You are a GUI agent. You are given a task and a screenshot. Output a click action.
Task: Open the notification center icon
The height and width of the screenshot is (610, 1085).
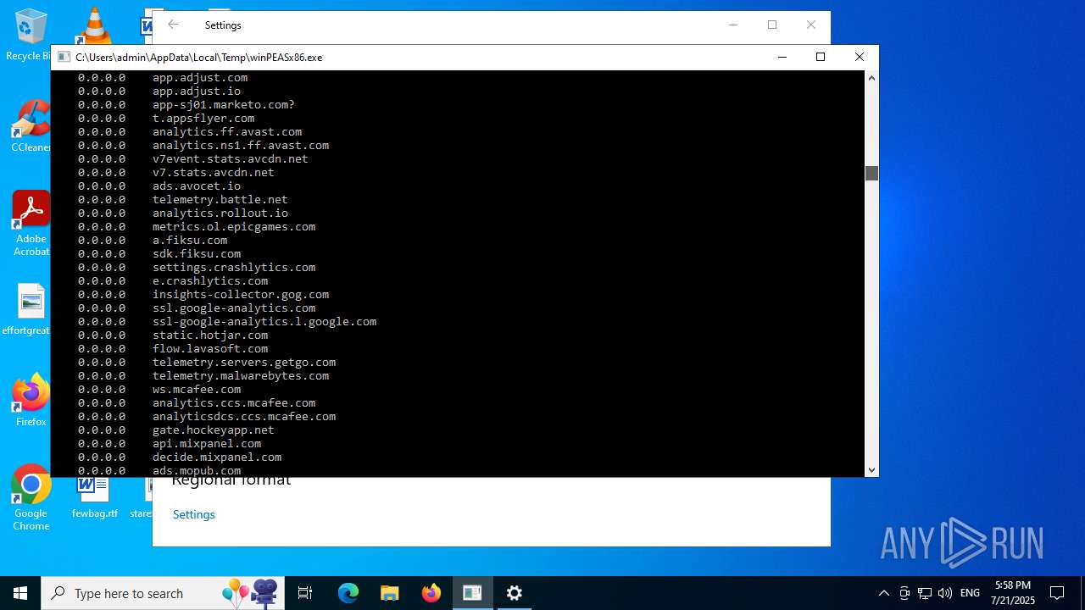pos(1057,593)
